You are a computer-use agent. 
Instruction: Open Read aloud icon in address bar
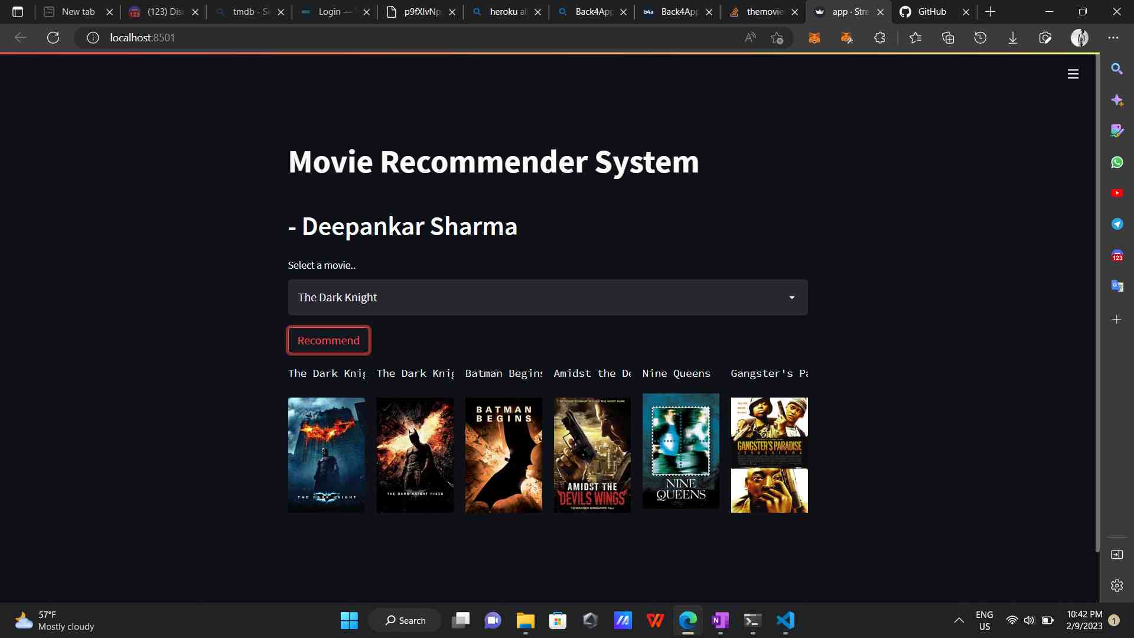pyautogui.click(x=750, y=38)
